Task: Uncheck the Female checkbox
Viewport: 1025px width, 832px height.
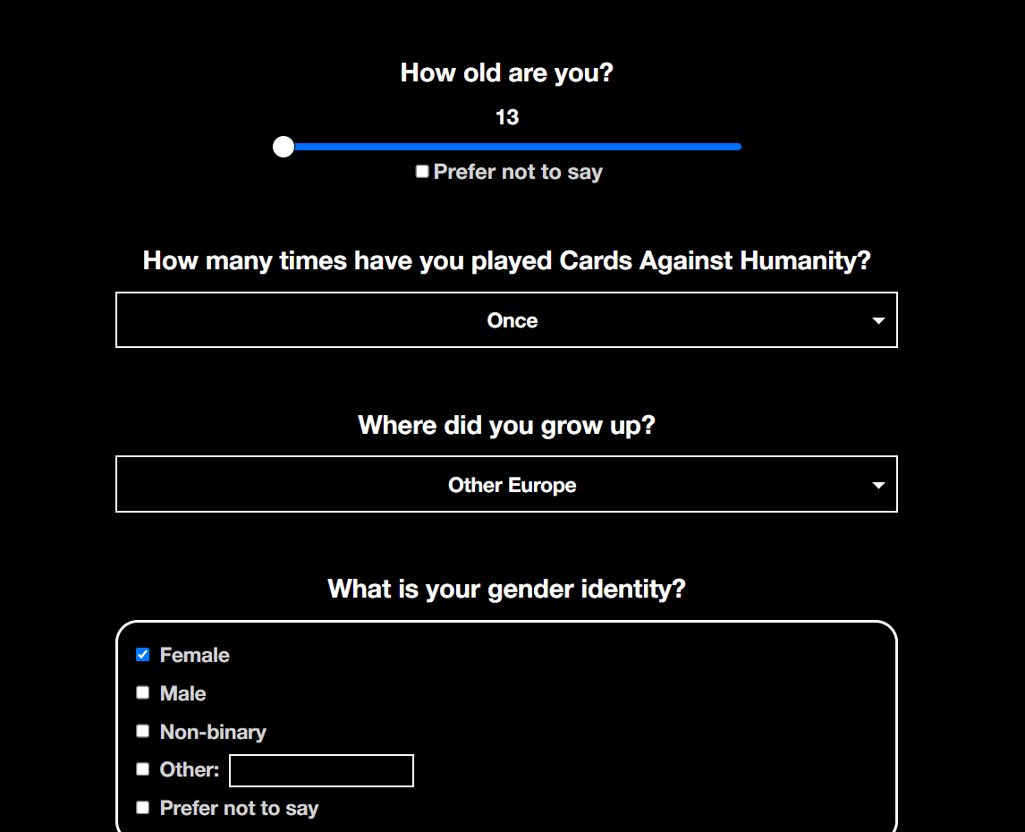Action: 143,655
